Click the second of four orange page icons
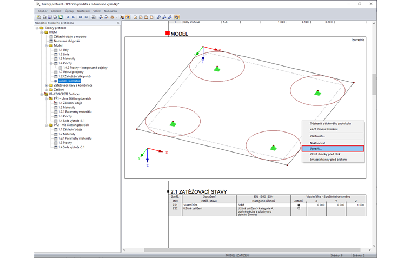 141,17
